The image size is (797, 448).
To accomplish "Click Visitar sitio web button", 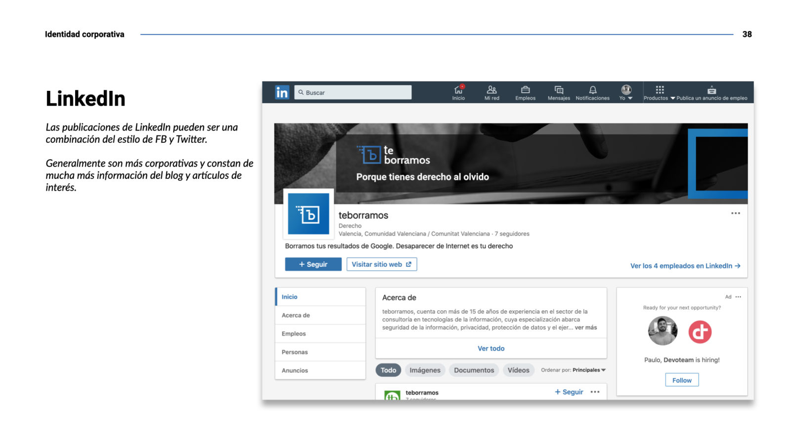I will (382, 264).
